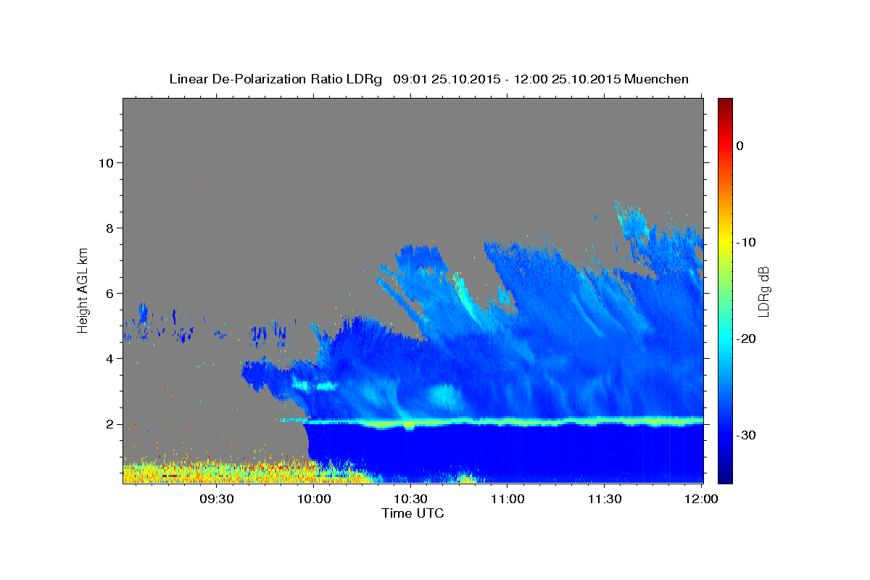870x580 pixels.
Task: Click the 'Time UTC' axis label
Action: click(x=413, y=514)
